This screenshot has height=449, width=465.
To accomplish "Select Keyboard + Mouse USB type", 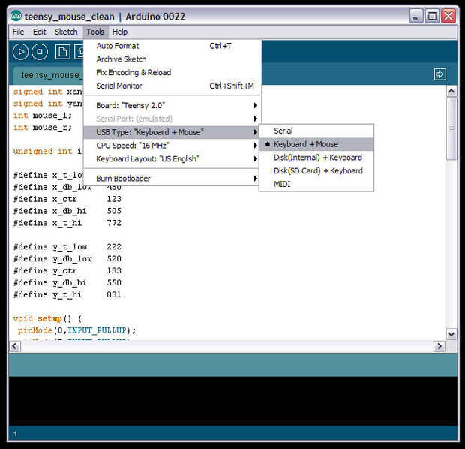I will (x=316, y=144).
